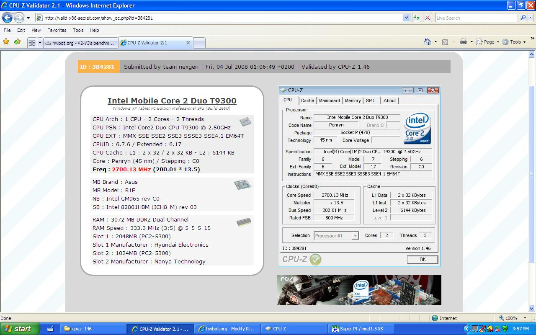This screenshot has height=335, width=536.
Task: Stop loading with the red X icon
Action: pyautogui.click(x=427, y=18)
